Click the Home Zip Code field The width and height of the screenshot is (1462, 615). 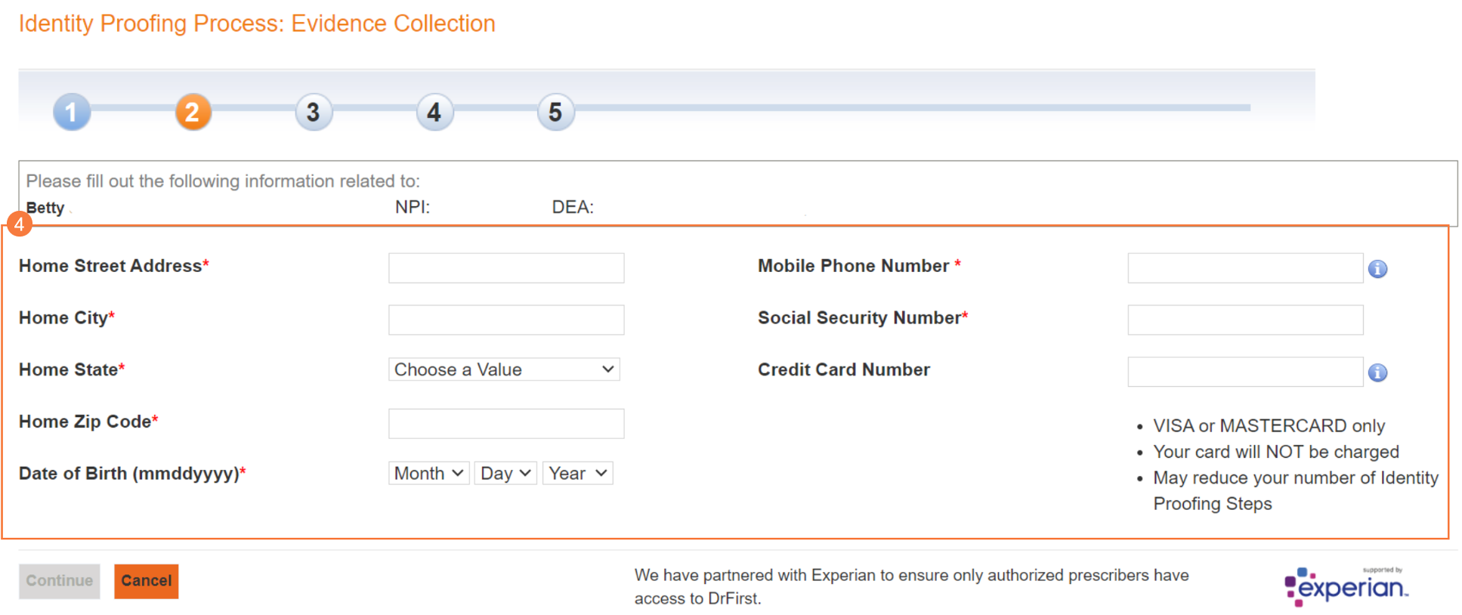506,424
